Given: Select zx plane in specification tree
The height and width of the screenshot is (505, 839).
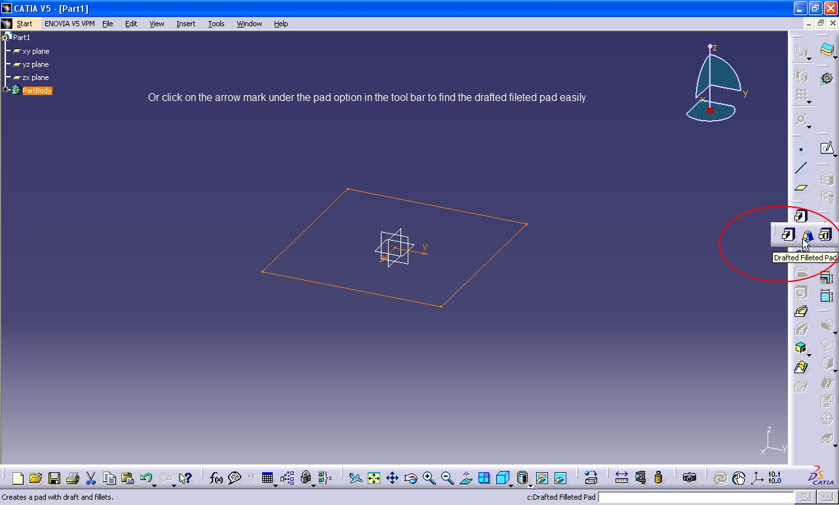Looking at the screenshot, I should (35, 77).
